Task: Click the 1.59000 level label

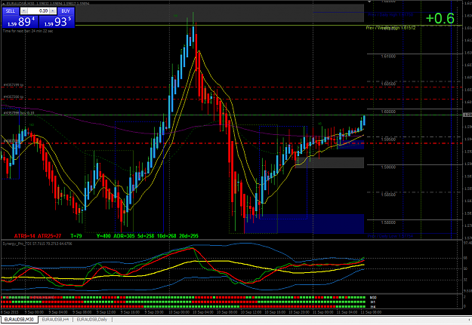Action: pyautogui.click(x=388, y=167)
